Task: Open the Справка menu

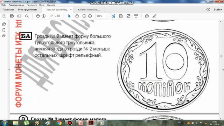Action: (x=51, y=5)
